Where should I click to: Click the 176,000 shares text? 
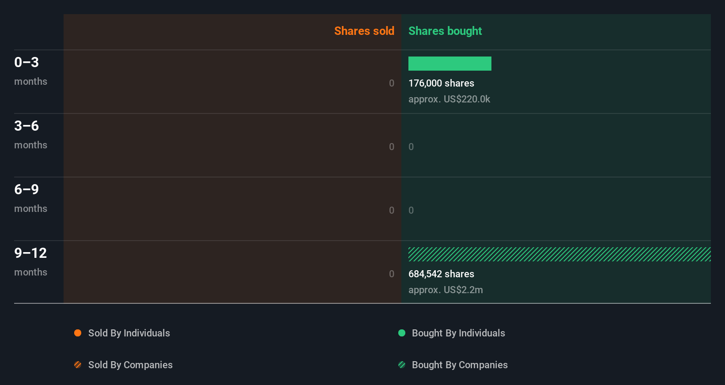pos(441,83)
